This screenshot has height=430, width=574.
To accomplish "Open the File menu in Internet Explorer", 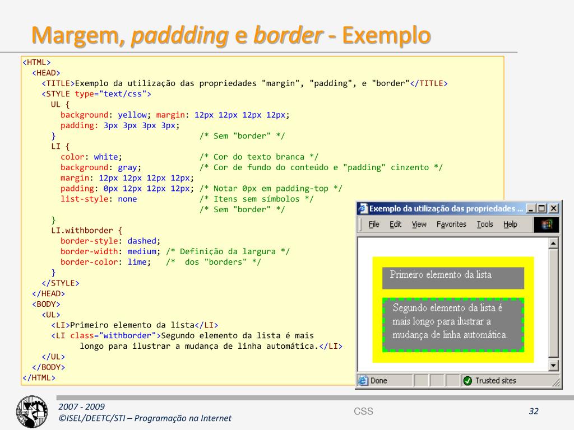I will pos(374,224).
